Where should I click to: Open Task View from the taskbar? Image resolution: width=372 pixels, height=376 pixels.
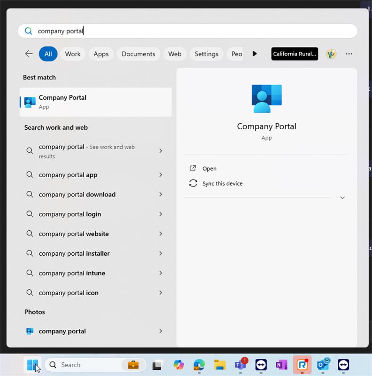pos(157,365)
